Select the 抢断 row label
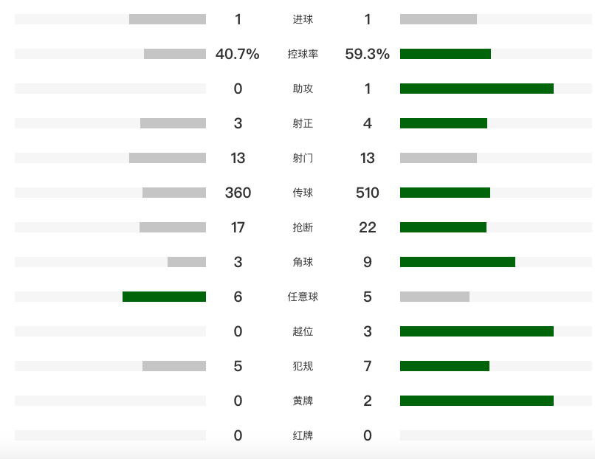Image resolution: width=595 pixels, height=459 pixels. click(x=303, y=227)
